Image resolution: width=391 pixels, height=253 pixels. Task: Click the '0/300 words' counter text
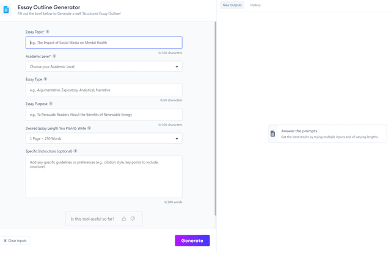point(173,202)
